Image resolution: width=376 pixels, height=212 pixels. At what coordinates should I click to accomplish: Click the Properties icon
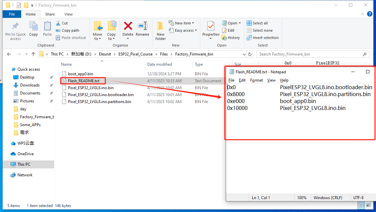[211, 26]
